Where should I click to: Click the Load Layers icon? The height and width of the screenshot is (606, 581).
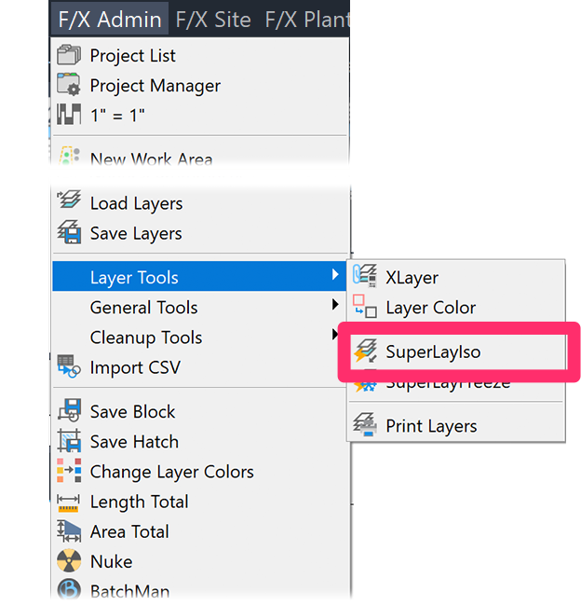pos(69,202)
